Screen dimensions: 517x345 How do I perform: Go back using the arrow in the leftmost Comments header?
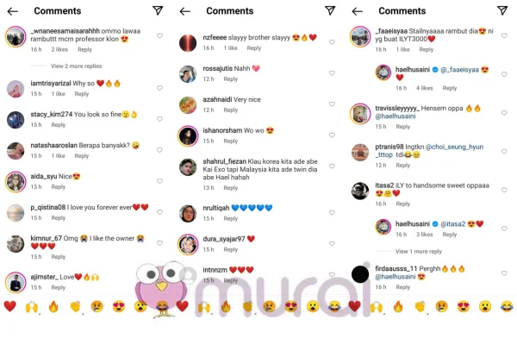point(13,11)
